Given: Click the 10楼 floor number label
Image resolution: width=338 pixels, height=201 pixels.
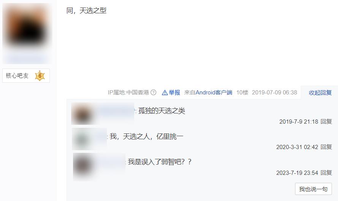Looking at the screenshot, I should (242, 93).
